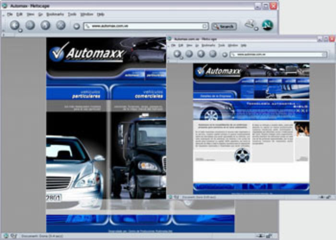
Task: Click the second component icon in the small window's status bar
Action: [176, 197]
